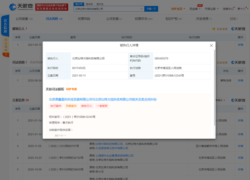Open the 身份 filter dropdown in 立案信息
The width and height of the screenshot is (250, 180).
(221, 100)
